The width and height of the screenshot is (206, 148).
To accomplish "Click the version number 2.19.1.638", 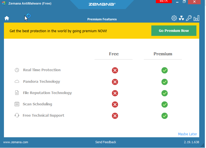I will pos(191,142).
